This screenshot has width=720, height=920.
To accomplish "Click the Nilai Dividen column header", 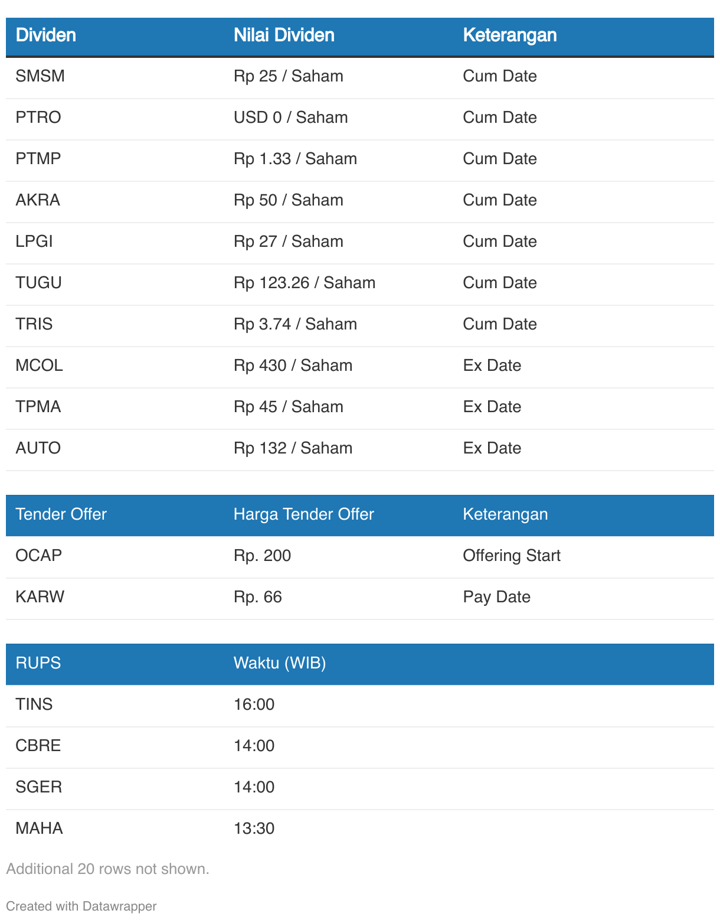I will click(284, 35).
